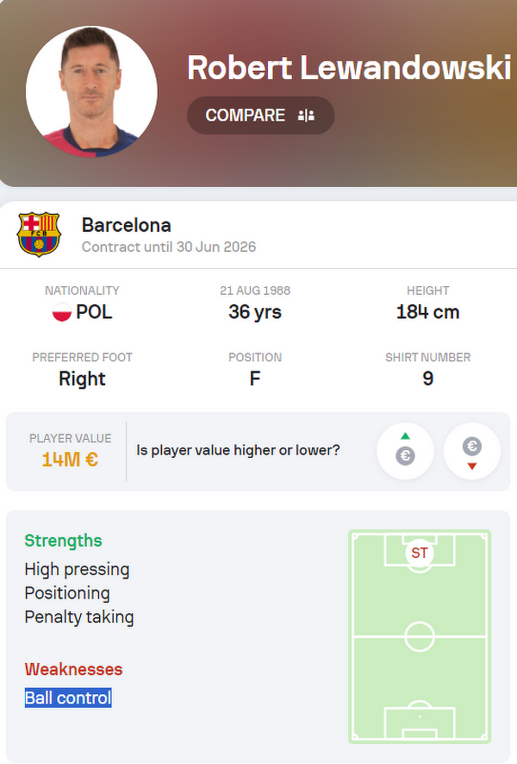Click the compare players icon
The width and height of the screenshot is (517, 764).
pos(306,116)
